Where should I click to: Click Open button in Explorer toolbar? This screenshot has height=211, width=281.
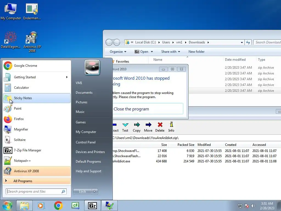coord(142,52)
